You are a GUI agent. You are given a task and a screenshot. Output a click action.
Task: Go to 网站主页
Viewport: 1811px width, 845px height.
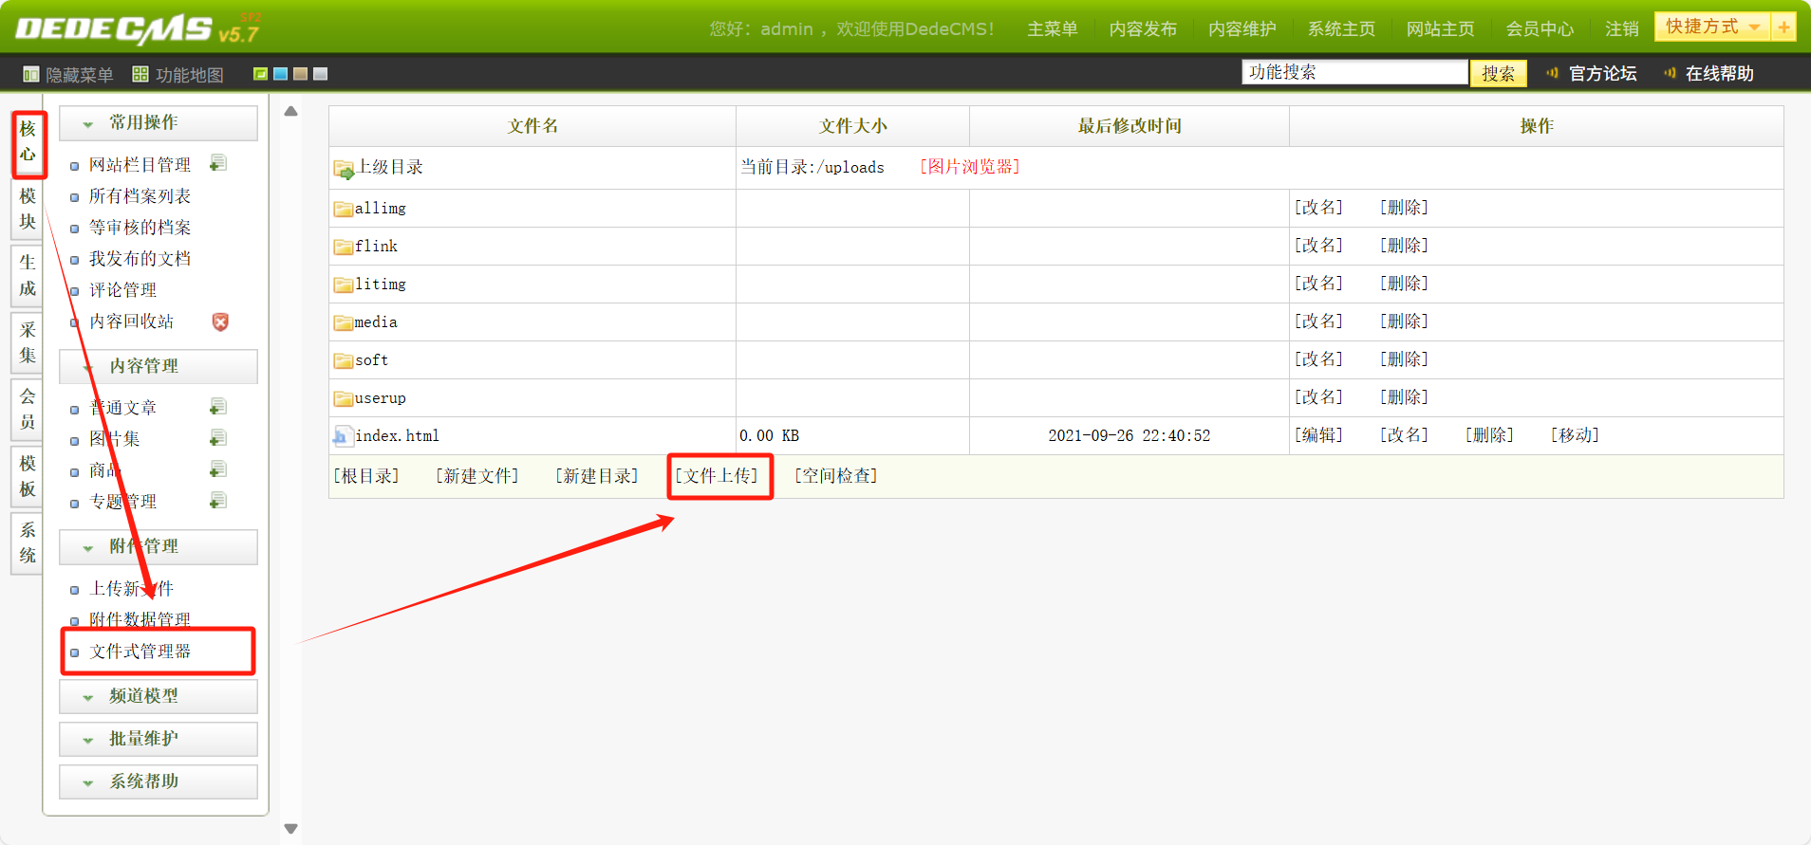click(1441, 29)
